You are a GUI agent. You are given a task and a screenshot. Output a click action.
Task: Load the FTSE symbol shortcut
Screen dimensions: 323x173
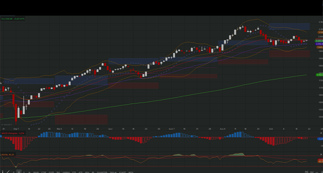point(44,172)
